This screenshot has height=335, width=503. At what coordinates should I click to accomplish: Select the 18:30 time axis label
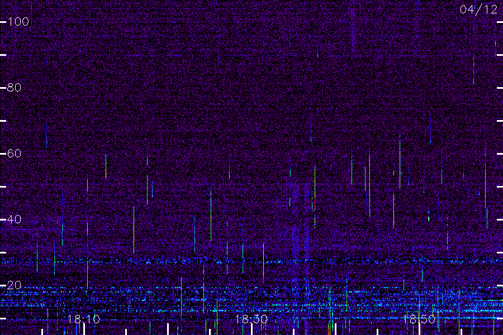click(251, 319)
